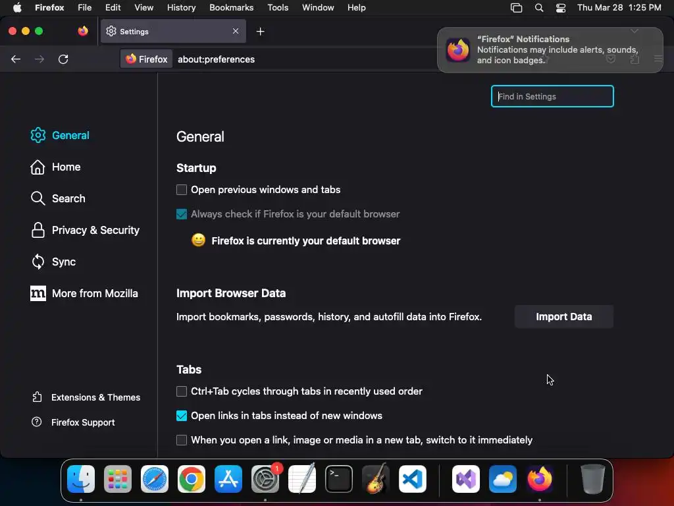The image size is (674, 506).
Task: Open Finder from the Dock
Action: tap(81, 479)
